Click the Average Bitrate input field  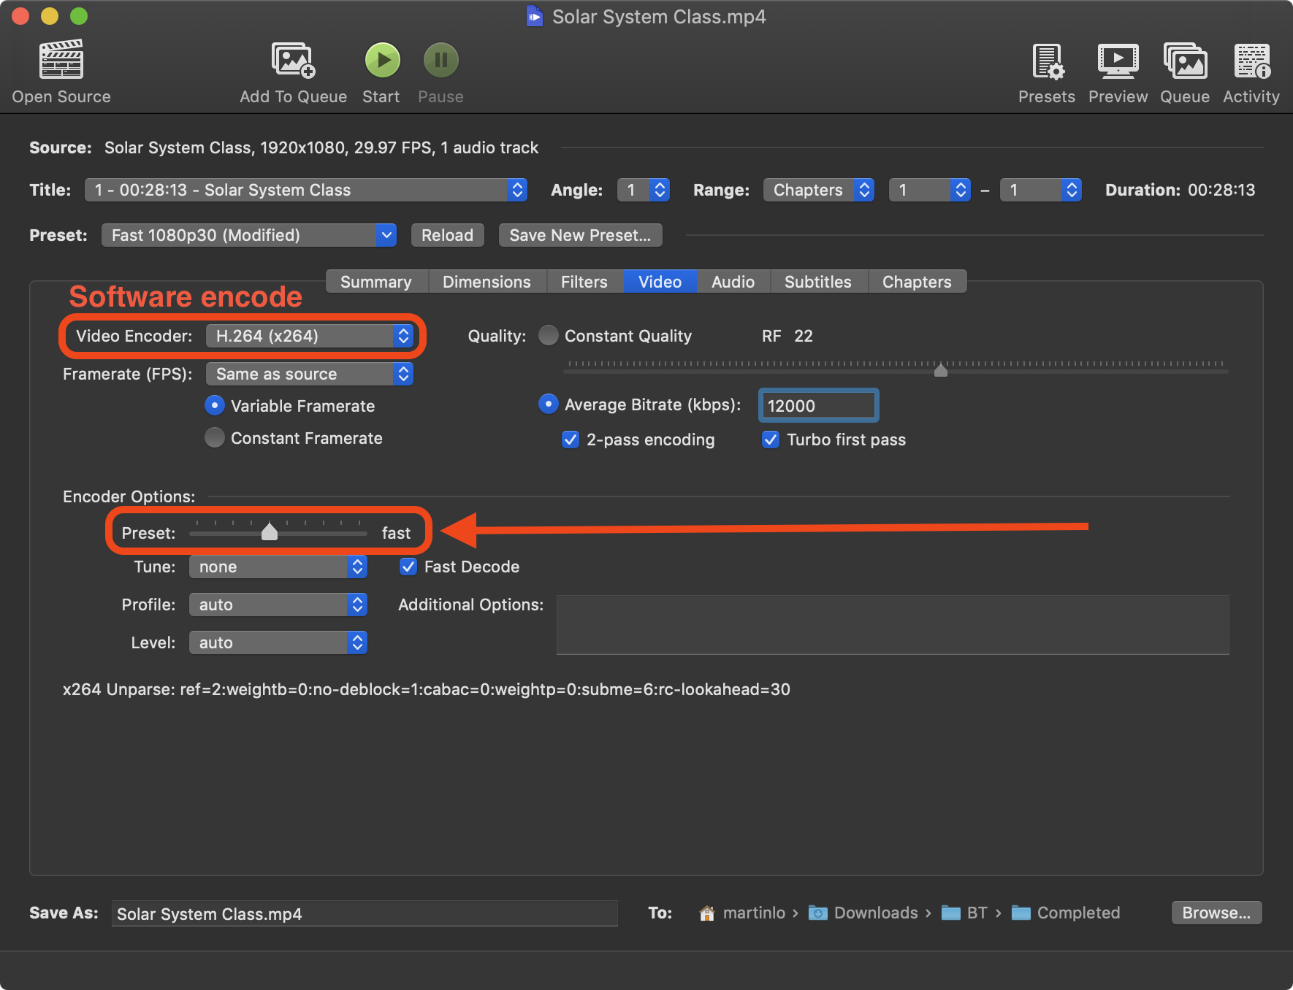[818, 406]
